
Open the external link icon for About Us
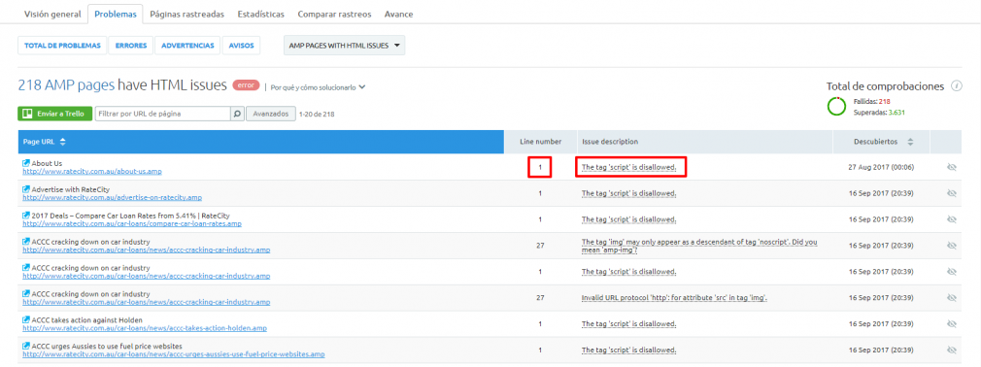pos(26,163)
